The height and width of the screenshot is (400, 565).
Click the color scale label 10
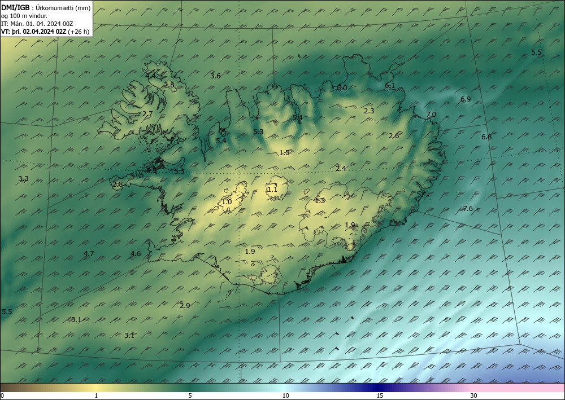[285, 396]
